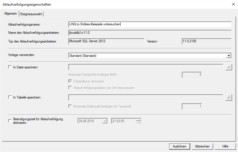This screenshot has height=152, width=238.
Task: Open Hilfe for this dialog
Action: [x=225, y=146]
